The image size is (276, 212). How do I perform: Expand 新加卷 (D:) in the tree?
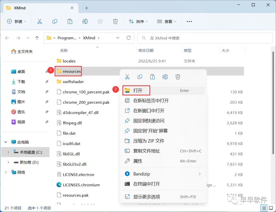(x=8, y=162)
